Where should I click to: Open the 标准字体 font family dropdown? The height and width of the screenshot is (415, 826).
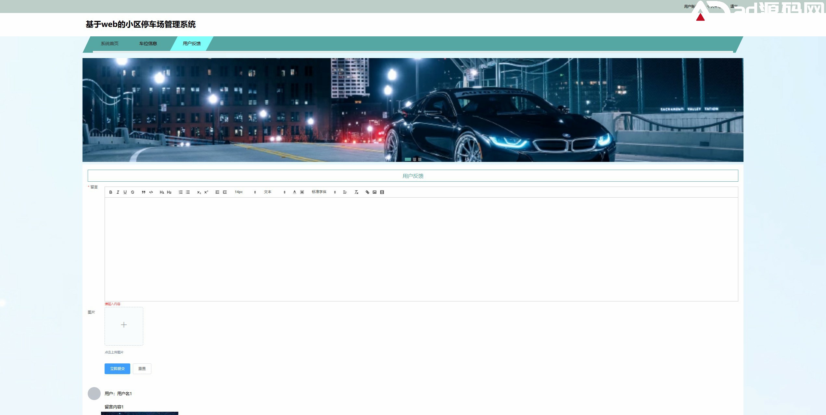click(324, 192)
